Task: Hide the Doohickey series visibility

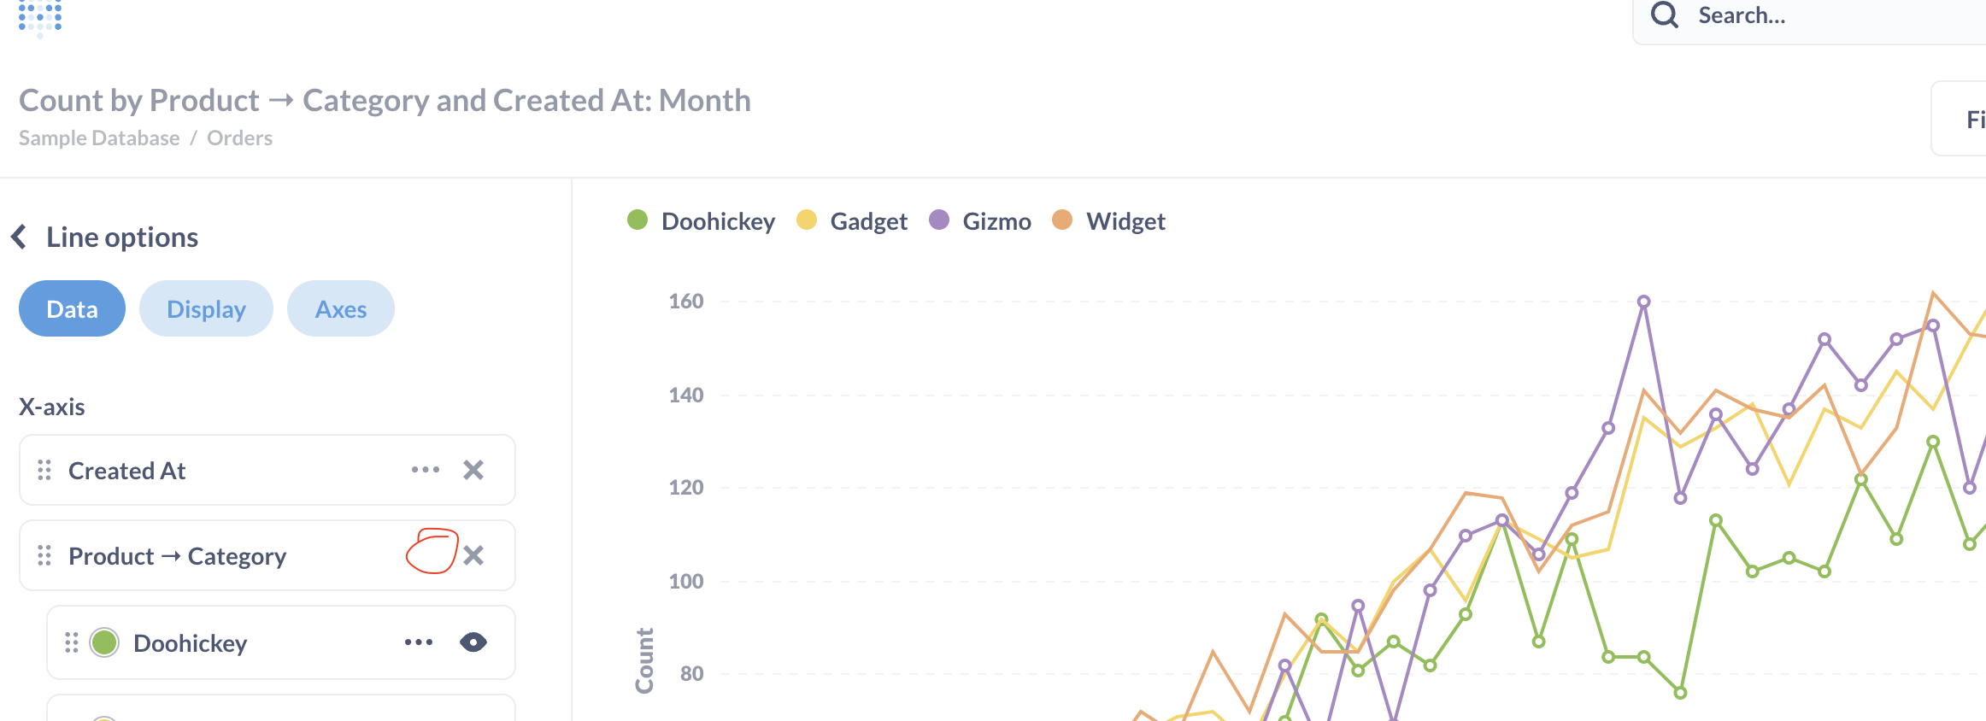Action: click(475, 642)
